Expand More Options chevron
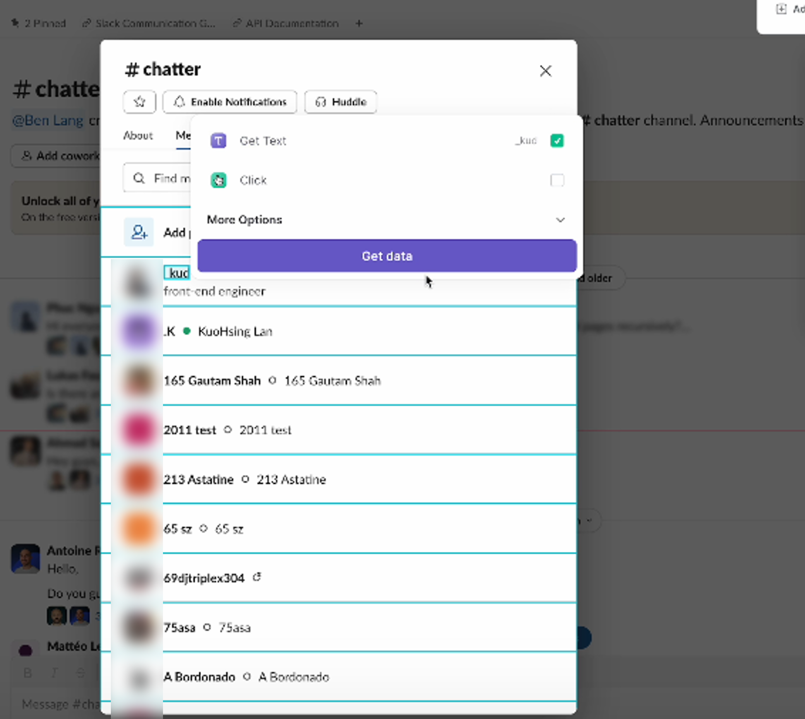This screenshot has width=805, height=719. pos(560,219)
